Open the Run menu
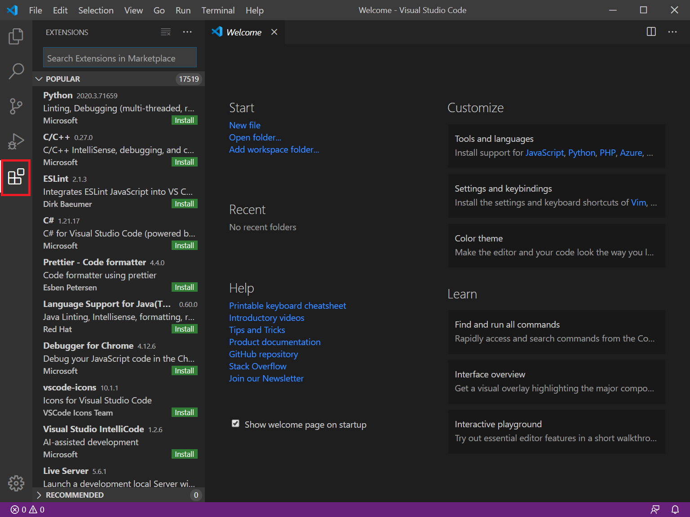The image size is (690, 517). pyautogui.click(x=183, y=10)
